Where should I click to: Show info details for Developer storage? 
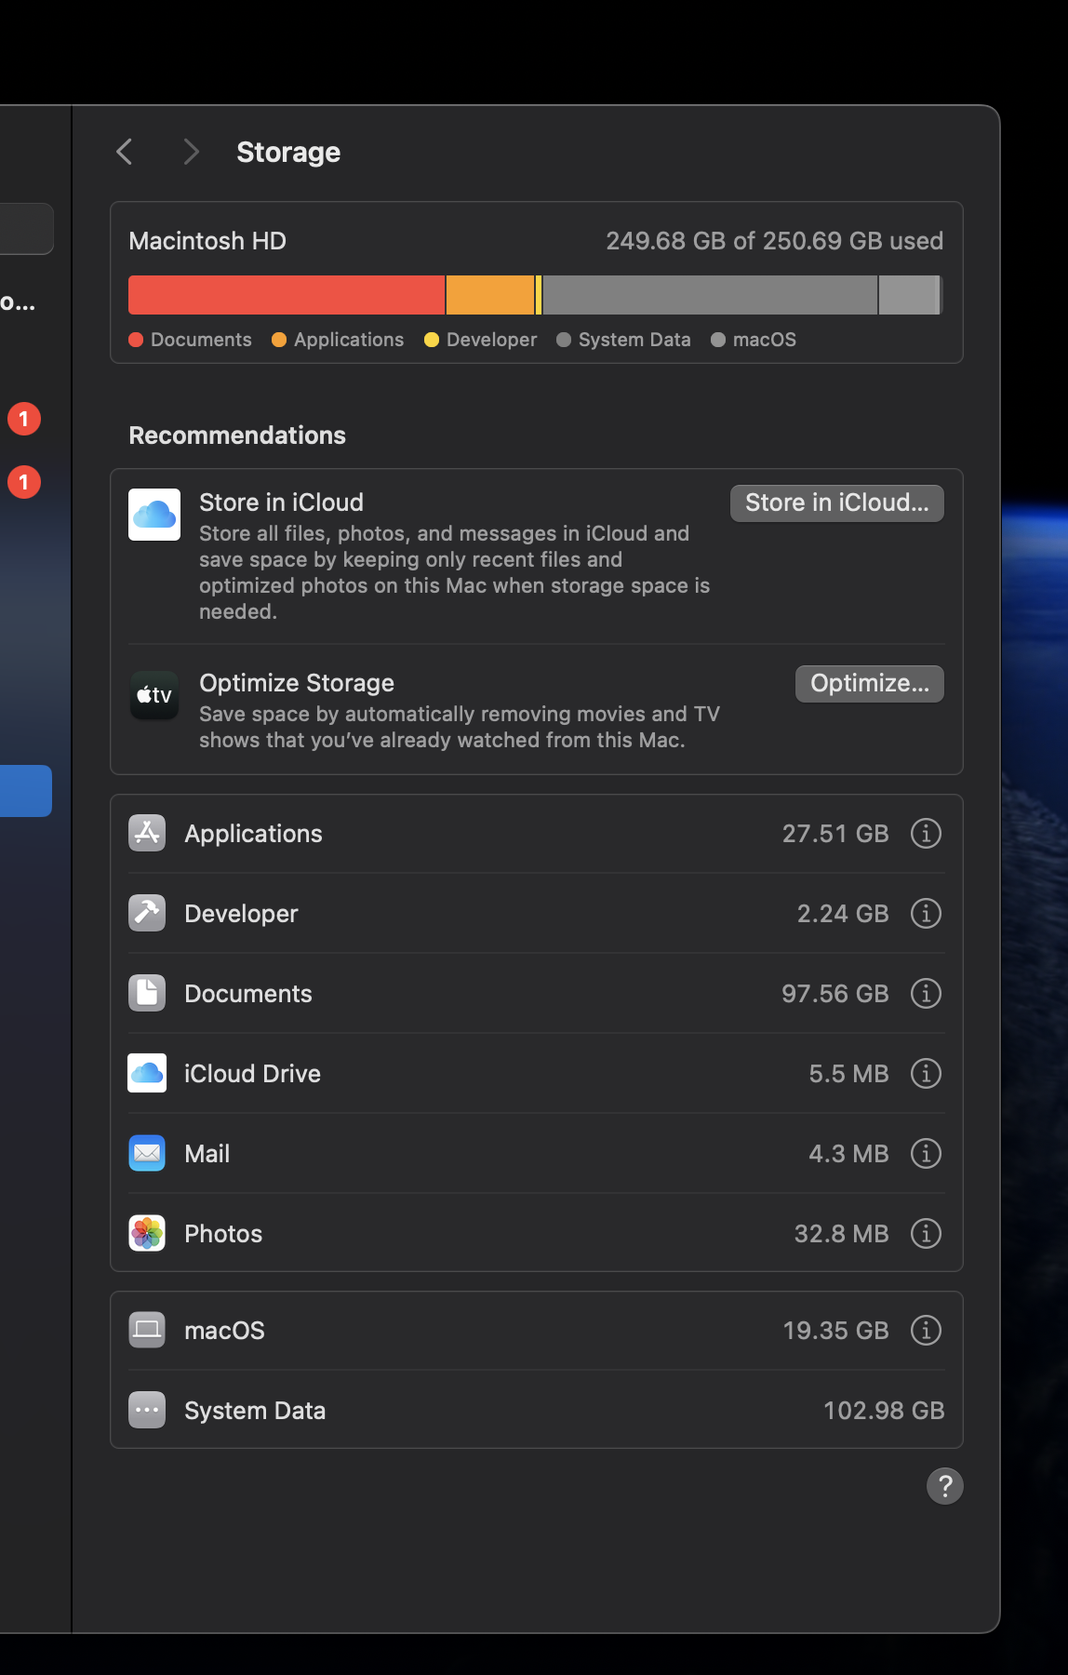pos(925,913)
